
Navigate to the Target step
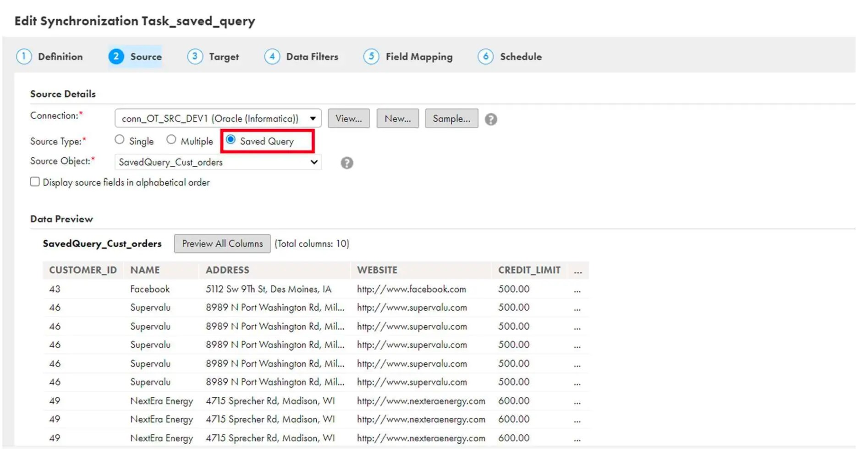pyautogui.click(x=224, y=56)
